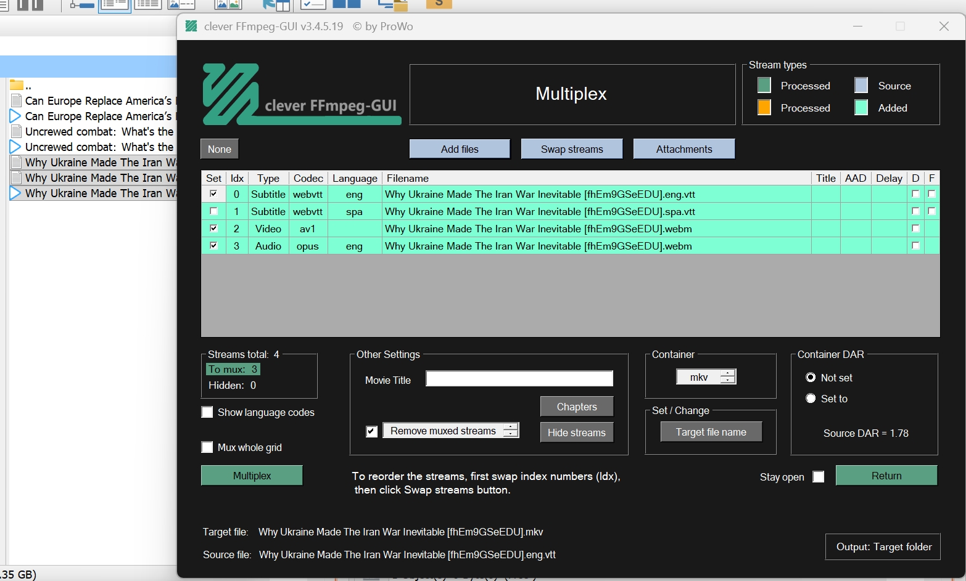The height and width of the screenshot is (581, 966).
Task: Click the Output: Target folder button
Action: [x=883, y=546]
